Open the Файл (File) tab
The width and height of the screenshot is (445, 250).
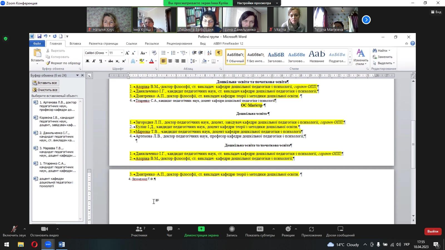click(37, 44)
